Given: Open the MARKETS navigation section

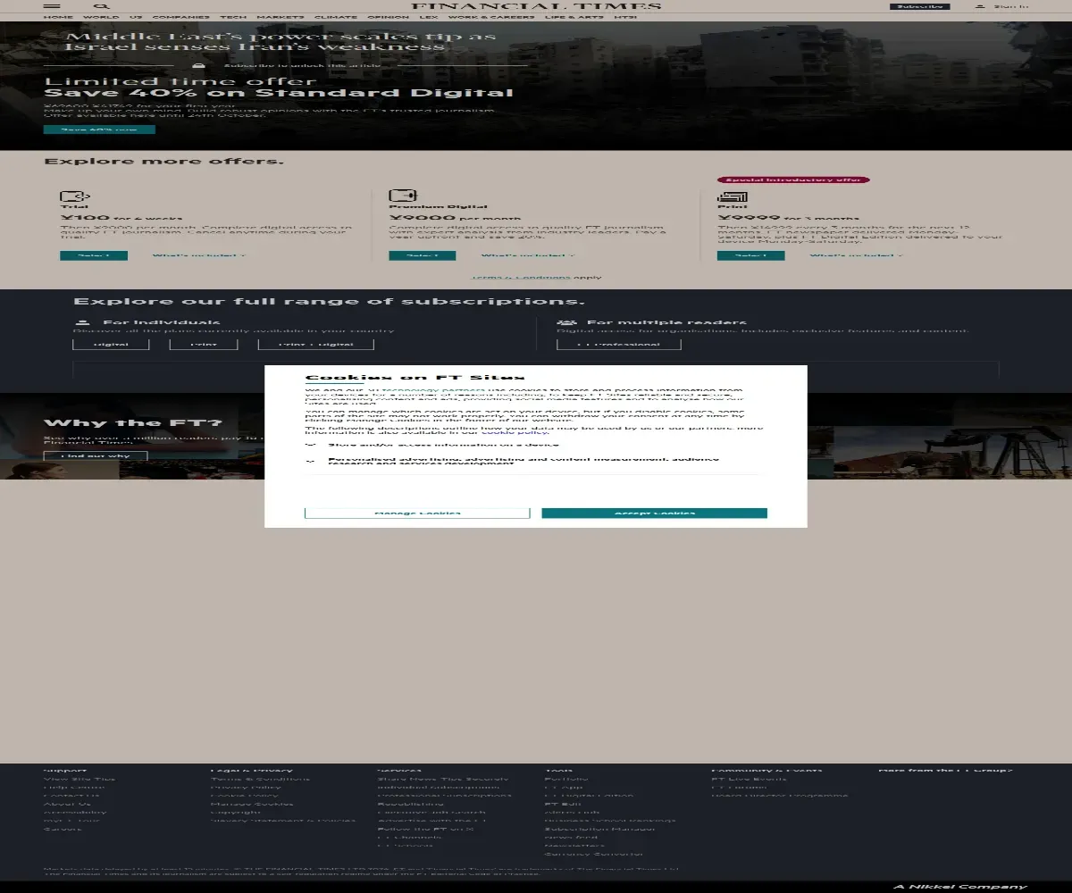Looking at the screenshot, I should pos(281,17).
